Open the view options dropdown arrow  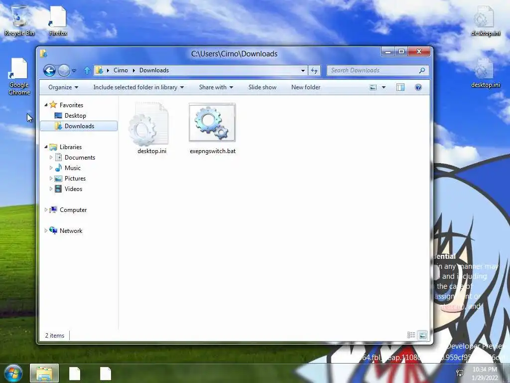tap(383, 87)
